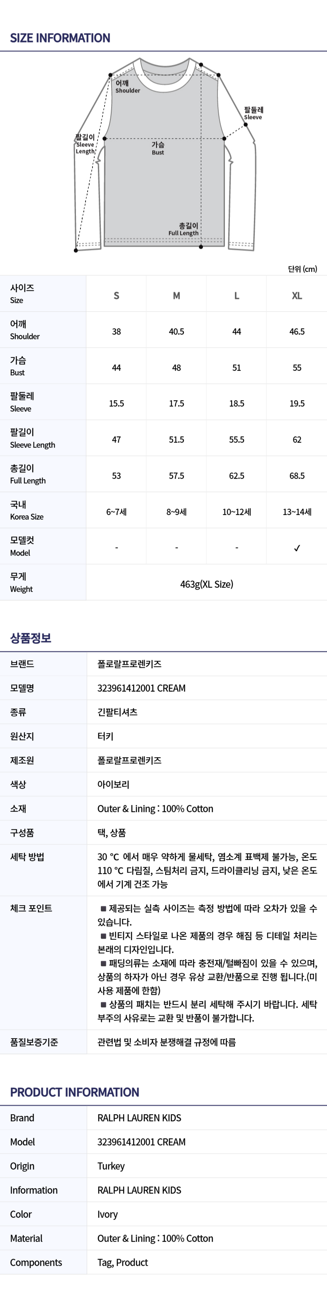The image size is (327, 1302).
Task: Click the RALPH LAUREN KIDS Brand value
Action: (x=139, y=1117)
